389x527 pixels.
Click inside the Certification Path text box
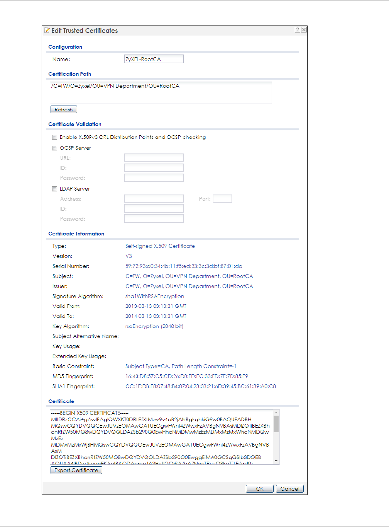tap(161, 93)
